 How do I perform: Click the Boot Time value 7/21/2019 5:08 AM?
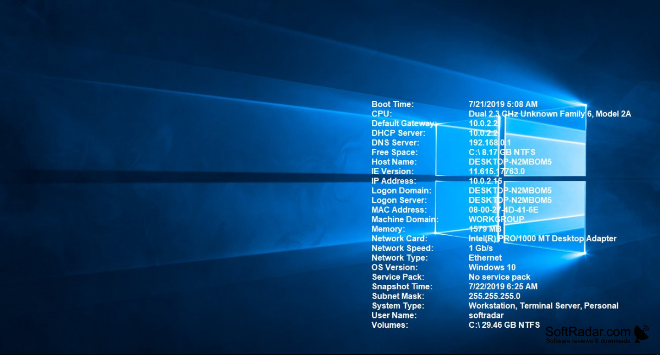pos(503,104)
